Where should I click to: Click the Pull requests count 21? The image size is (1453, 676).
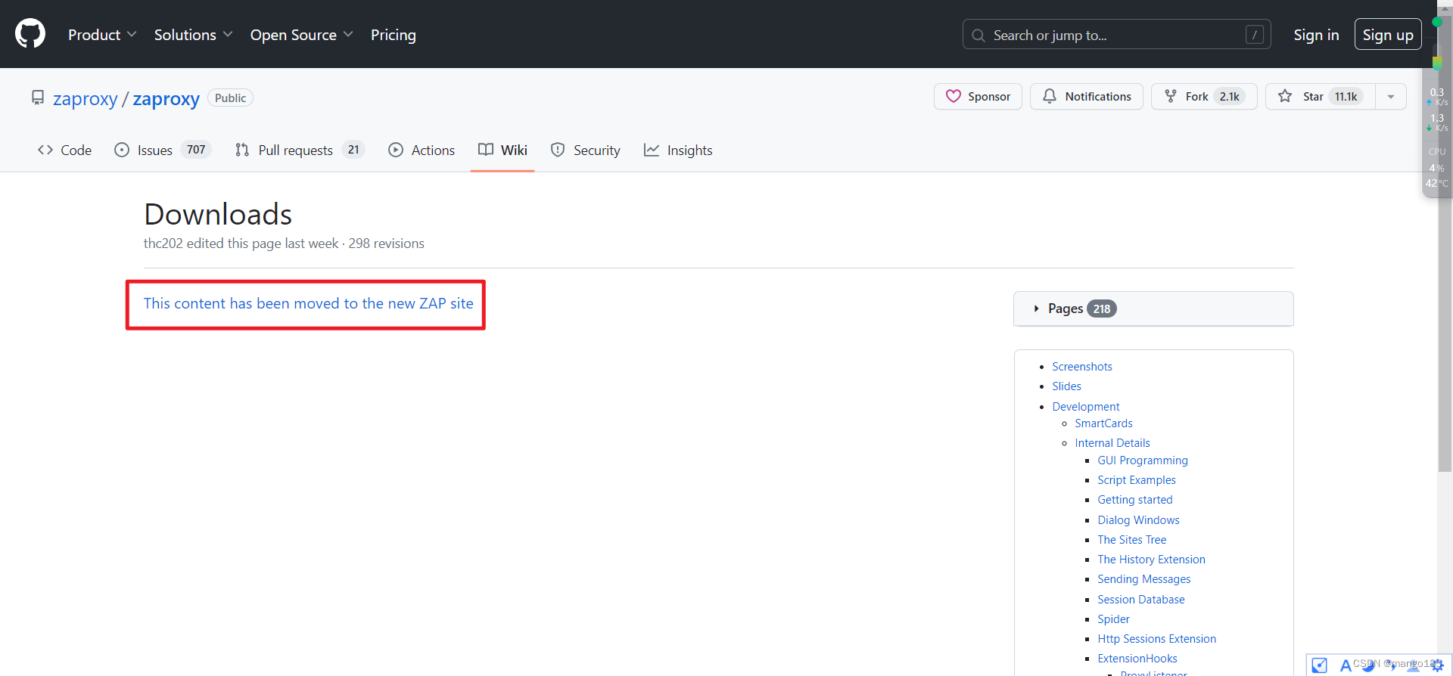pos(353,150)
